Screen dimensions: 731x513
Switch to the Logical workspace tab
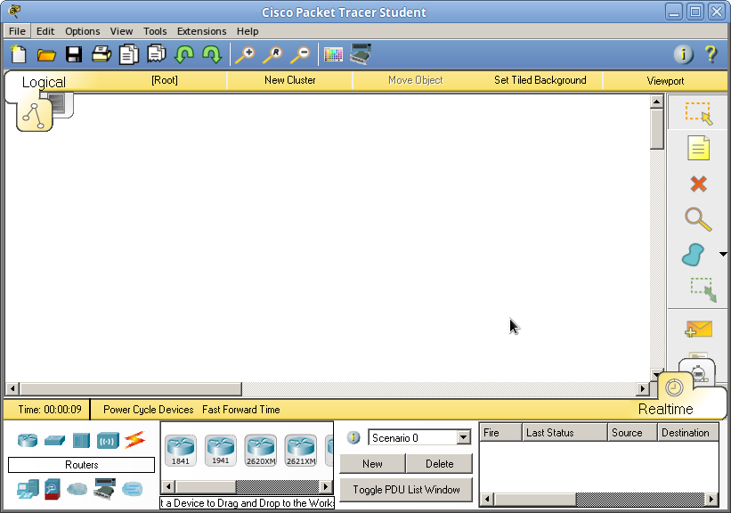[35, 114]
